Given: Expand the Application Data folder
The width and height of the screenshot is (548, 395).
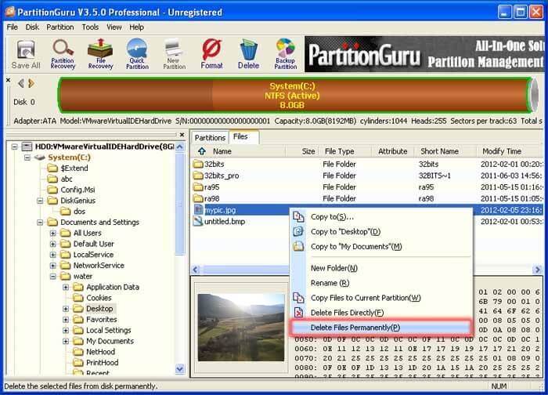Looking at the screenshot, I should pos(66,288).
